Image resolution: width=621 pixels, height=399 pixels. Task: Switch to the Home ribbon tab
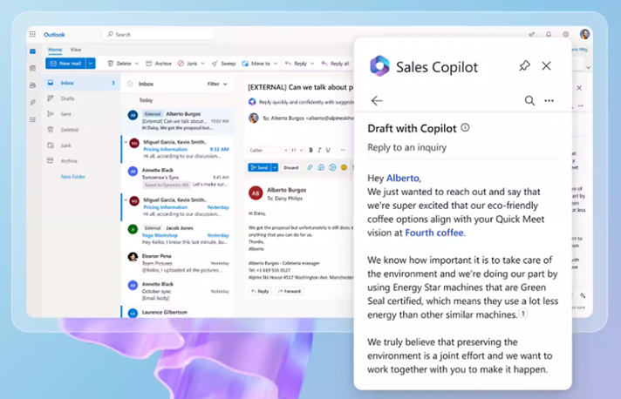[x=55, y=50]
